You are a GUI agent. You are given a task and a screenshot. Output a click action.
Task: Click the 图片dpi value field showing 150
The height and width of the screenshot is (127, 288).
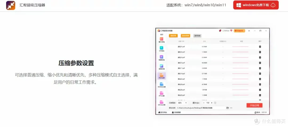[208, 103]
